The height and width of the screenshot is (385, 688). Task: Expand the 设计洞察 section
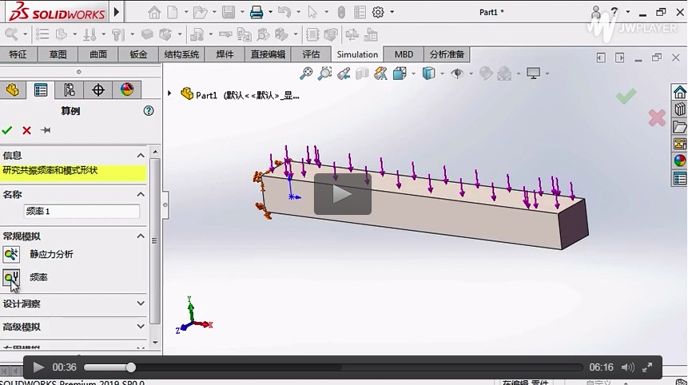click(141, 304)
